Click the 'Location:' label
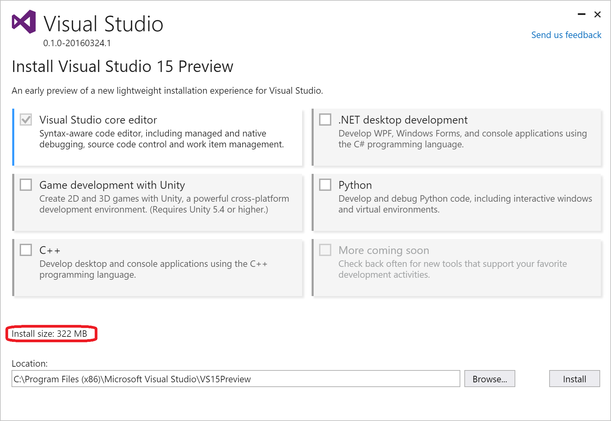Viewport: 611px width, 421px height. pyautogui.click(x=30, y=364)
